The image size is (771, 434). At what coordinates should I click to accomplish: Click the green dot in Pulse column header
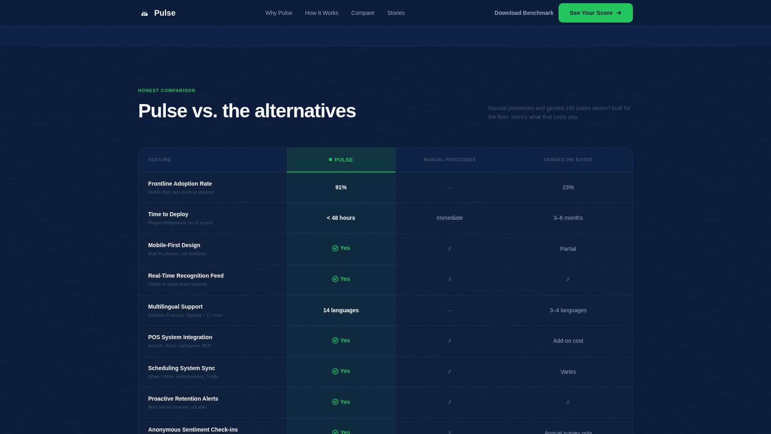point(330,160)
